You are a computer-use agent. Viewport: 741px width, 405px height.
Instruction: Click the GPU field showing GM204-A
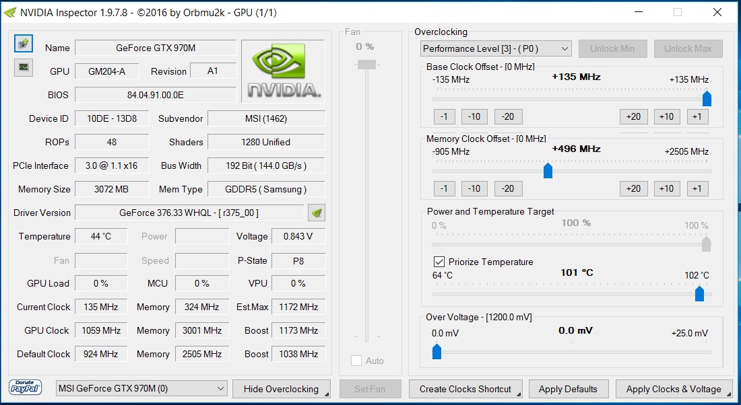(107, 71)
